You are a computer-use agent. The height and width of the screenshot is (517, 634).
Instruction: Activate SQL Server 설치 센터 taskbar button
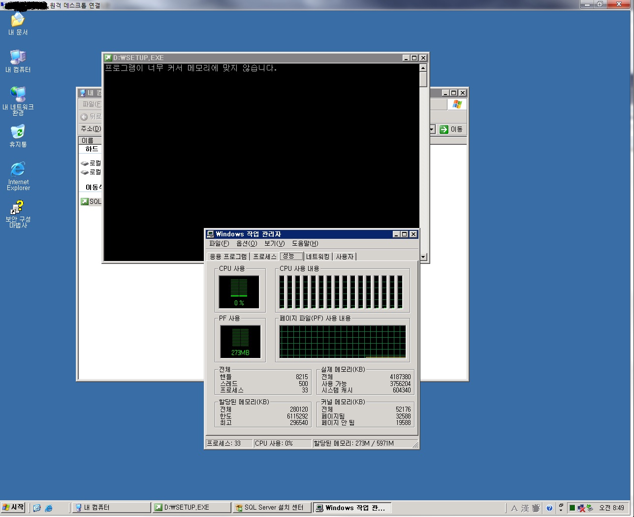coord(272,508)
